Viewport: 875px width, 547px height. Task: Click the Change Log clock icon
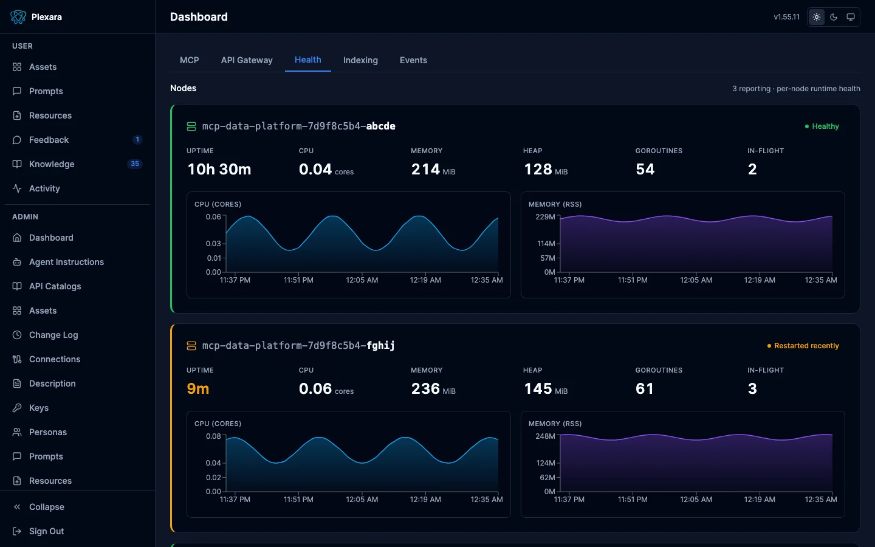[x=17, y=335]
